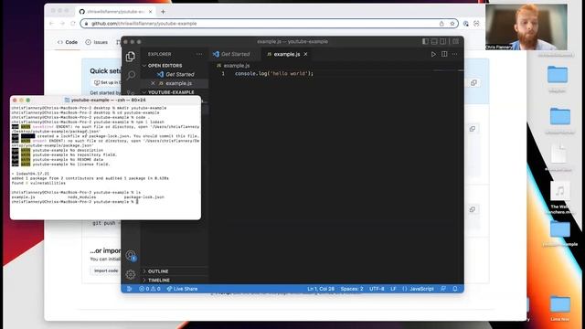This screenshot has width=585, height=329.
Task: Run the code with the play icon in the editor toolbar
Action: (x=433, y=54)
